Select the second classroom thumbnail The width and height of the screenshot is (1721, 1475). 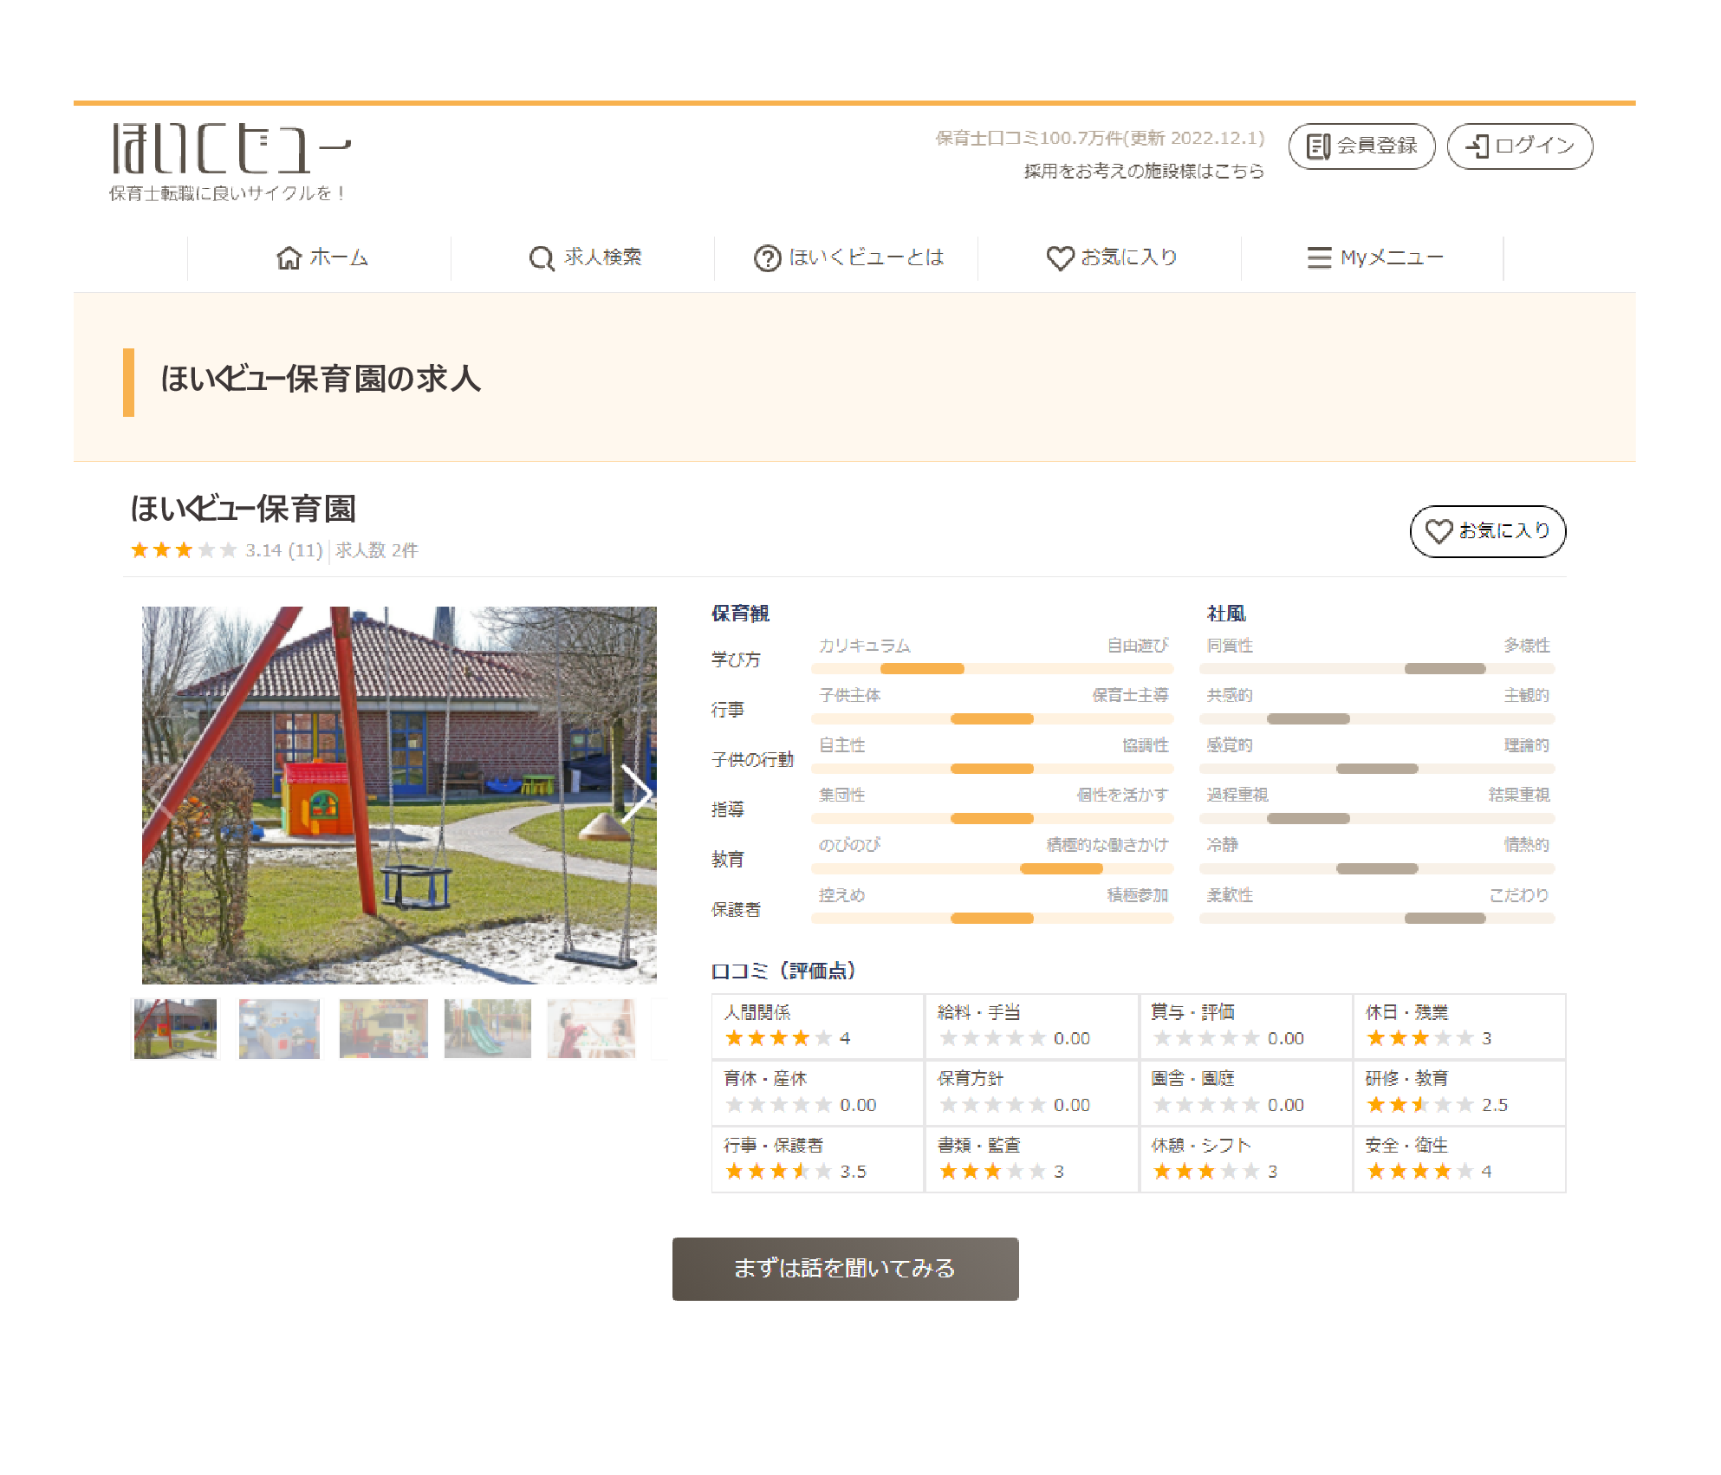(279, 1029)
